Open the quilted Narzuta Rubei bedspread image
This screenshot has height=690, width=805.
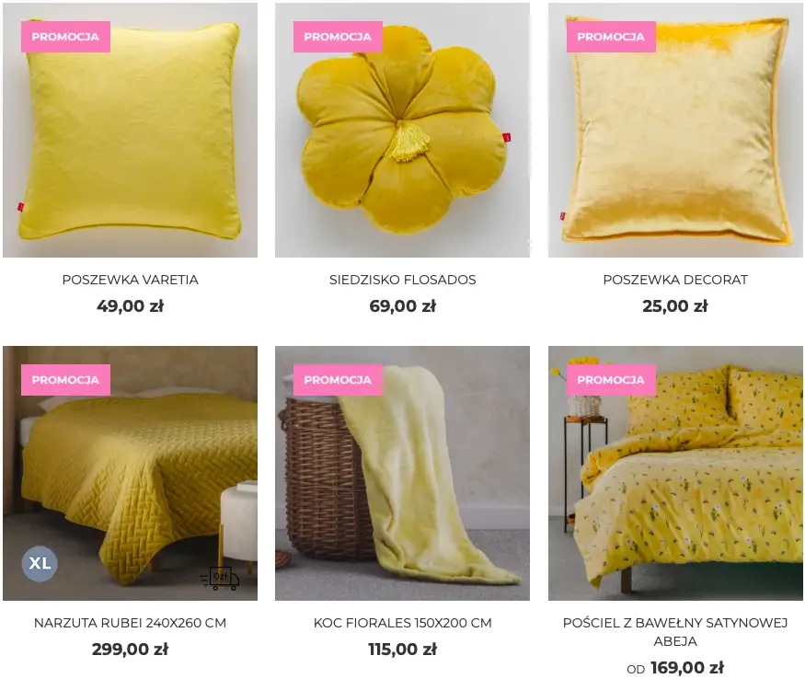click(x=130, y=474)
